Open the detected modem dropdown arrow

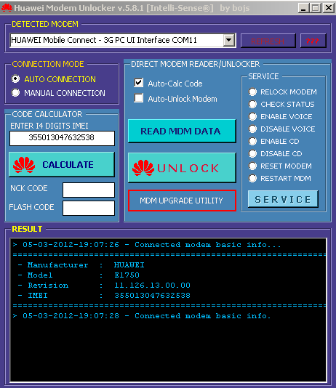pyautogui.click(x=229, y=40)
